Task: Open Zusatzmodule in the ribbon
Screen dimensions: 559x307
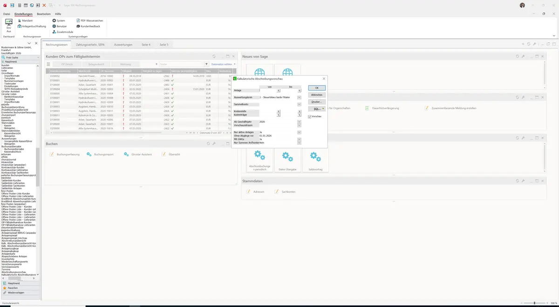Action: pos(62,32)
